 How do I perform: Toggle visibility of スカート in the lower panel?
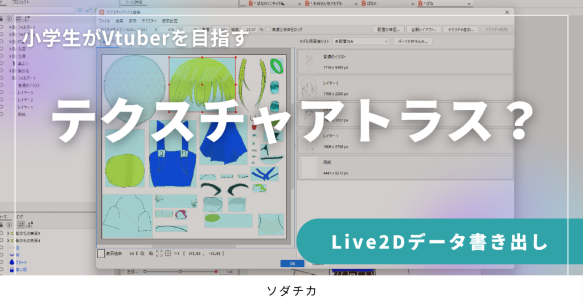(2, 262)
